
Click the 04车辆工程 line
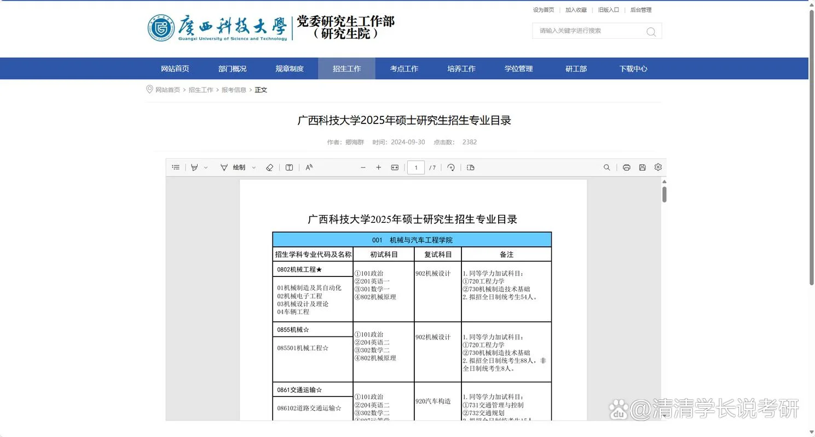click(293, 312)
